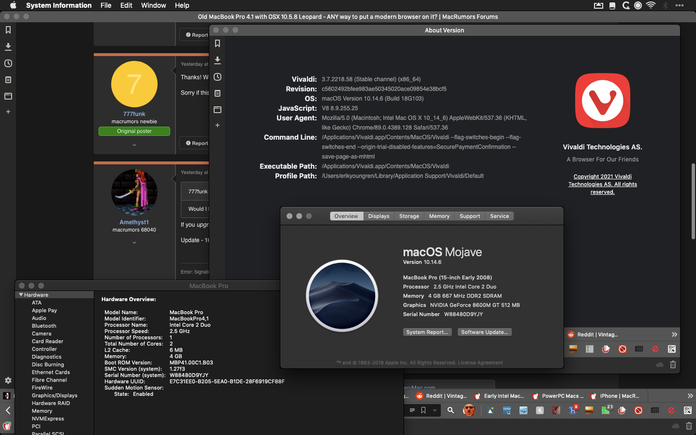696x435 pixels.
Task: Select the PowerPC Macs browser tab
Action: point(558,396)
